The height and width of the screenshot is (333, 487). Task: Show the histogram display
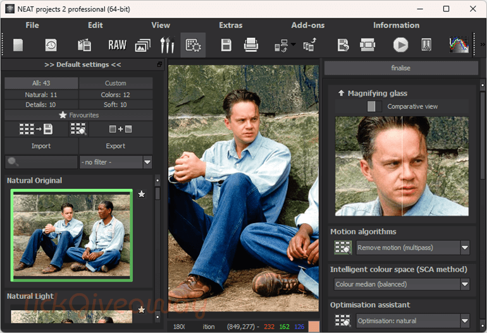pyautogui.click(x=459, y=45)
